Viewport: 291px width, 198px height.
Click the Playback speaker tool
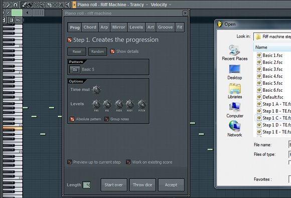(x=68, y=5)
